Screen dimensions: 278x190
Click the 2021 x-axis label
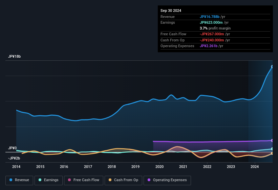point(183,167)
